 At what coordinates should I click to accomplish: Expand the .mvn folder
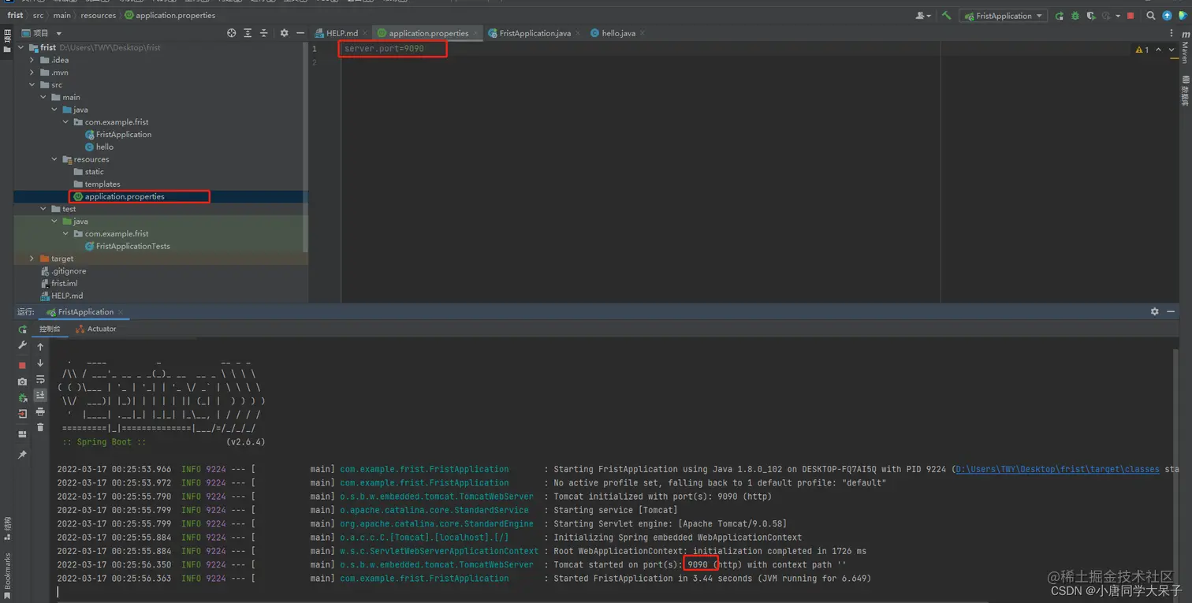(x=32, y=73)
